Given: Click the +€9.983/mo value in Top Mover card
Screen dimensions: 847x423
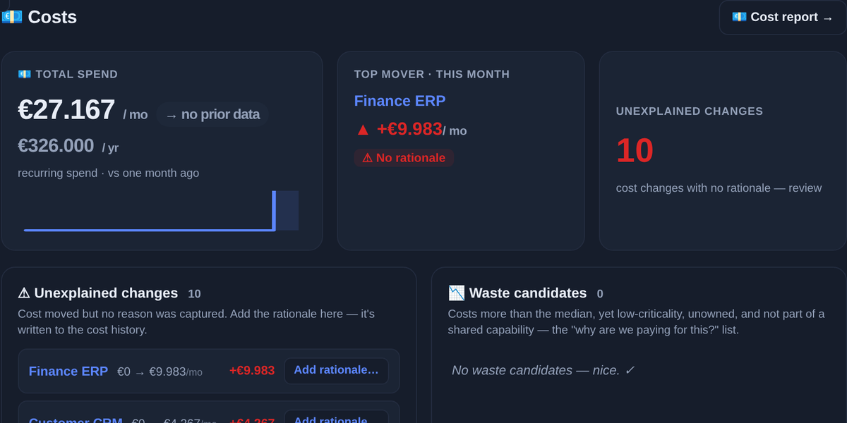Looking at the screenshot, I should (421, 130).
